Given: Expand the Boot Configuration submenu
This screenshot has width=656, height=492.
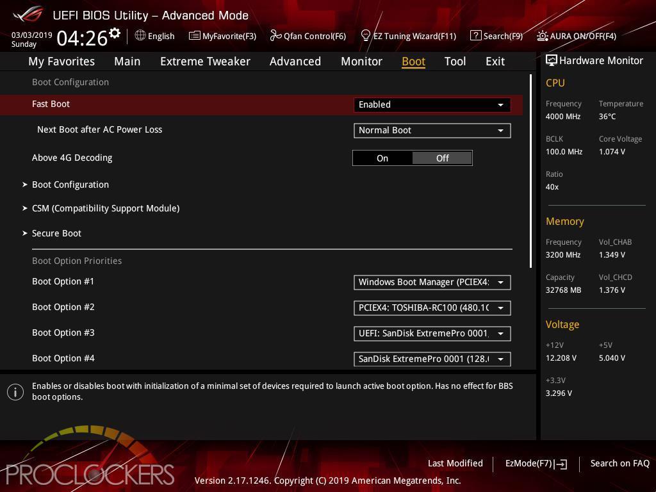Looking at the screenshot, I should coord(70,184).
